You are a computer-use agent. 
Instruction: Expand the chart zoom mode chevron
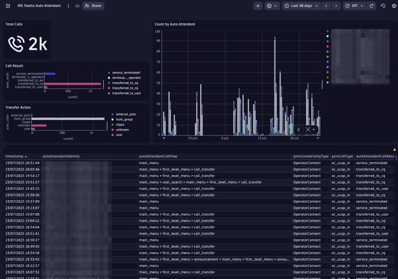tap(314, 129)
